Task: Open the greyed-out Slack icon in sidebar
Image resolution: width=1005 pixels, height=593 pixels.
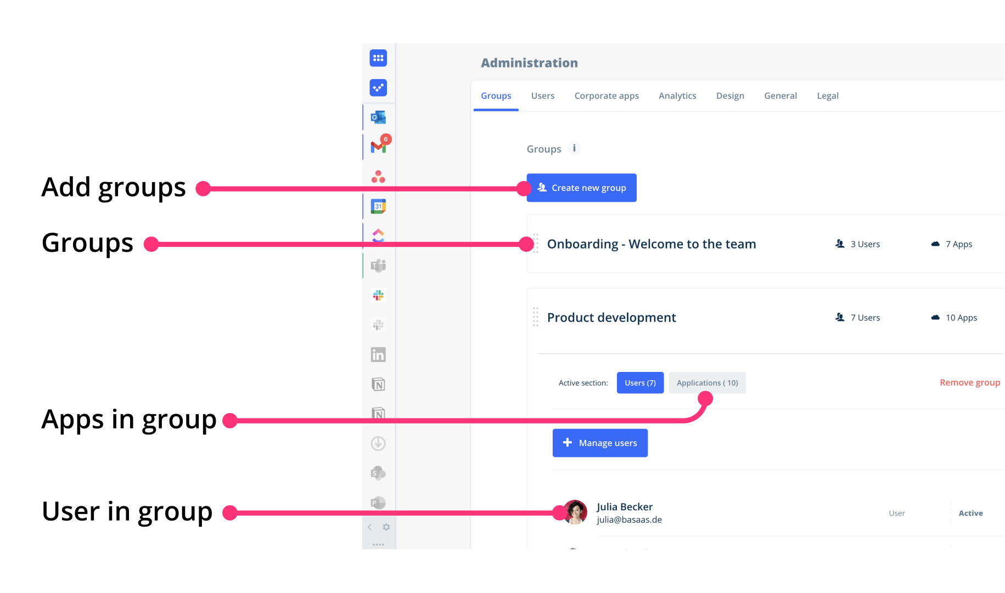Action: (x=378, y=325)
